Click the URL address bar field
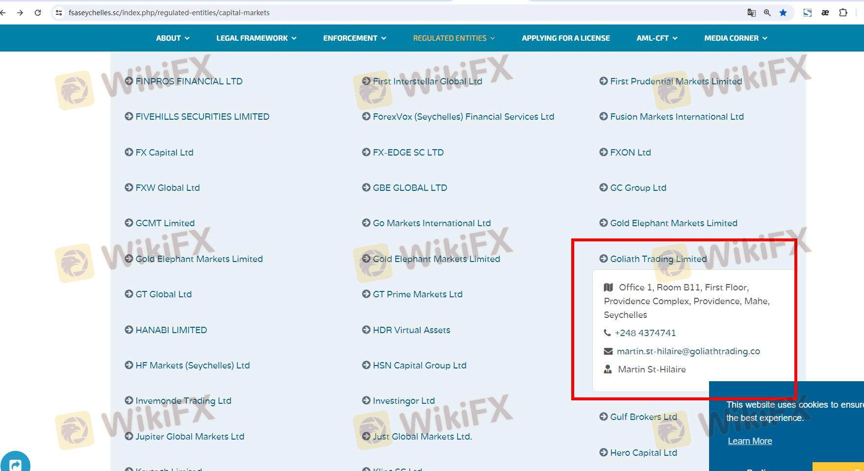864x471 pixels. [392, 13]
